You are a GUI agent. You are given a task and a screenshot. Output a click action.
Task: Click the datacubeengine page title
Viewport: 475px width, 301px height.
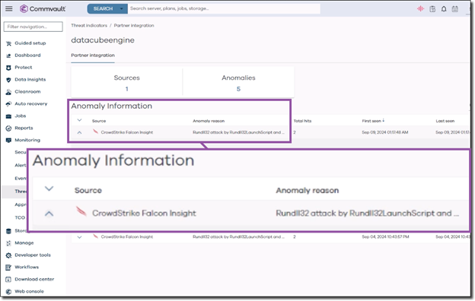pos(103,40)
